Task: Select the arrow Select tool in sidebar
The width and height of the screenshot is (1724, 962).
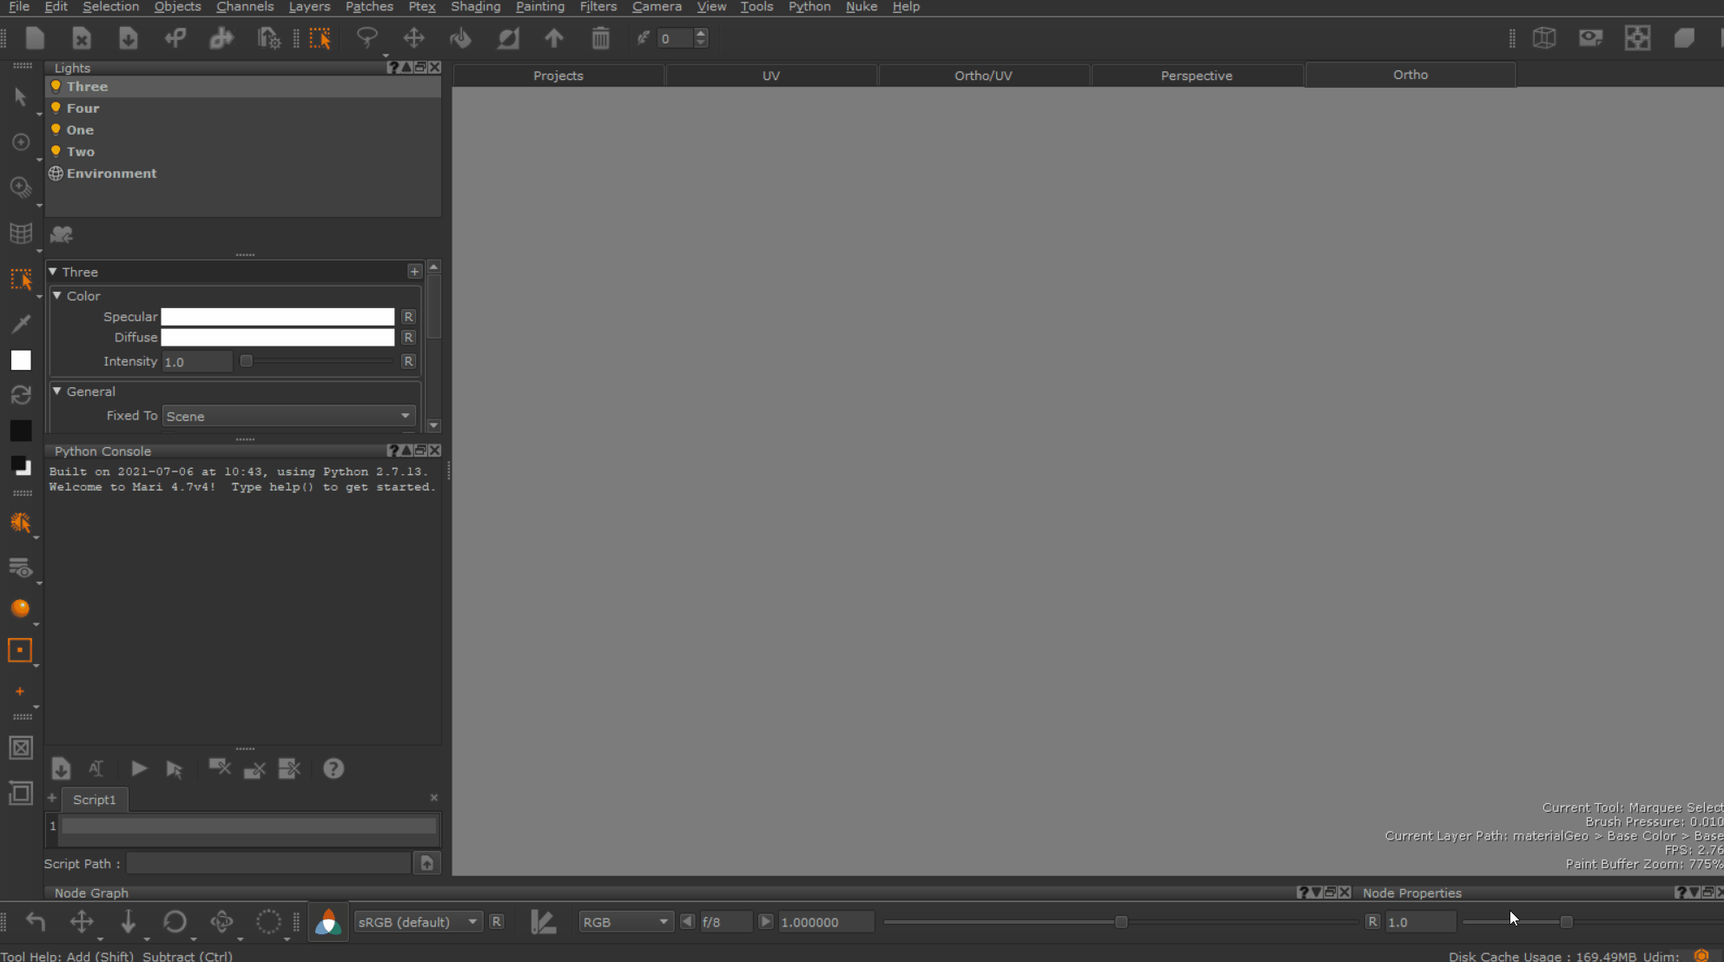Action: point(21,96)
